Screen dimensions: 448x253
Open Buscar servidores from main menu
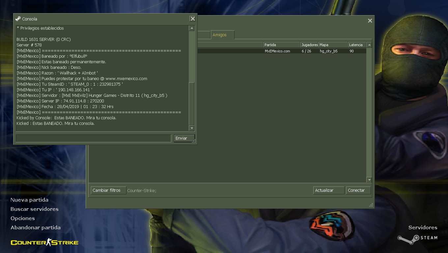click(x=35, y=209)
